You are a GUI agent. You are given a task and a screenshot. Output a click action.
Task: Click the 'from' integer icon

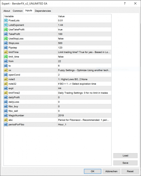coord(6,61)
